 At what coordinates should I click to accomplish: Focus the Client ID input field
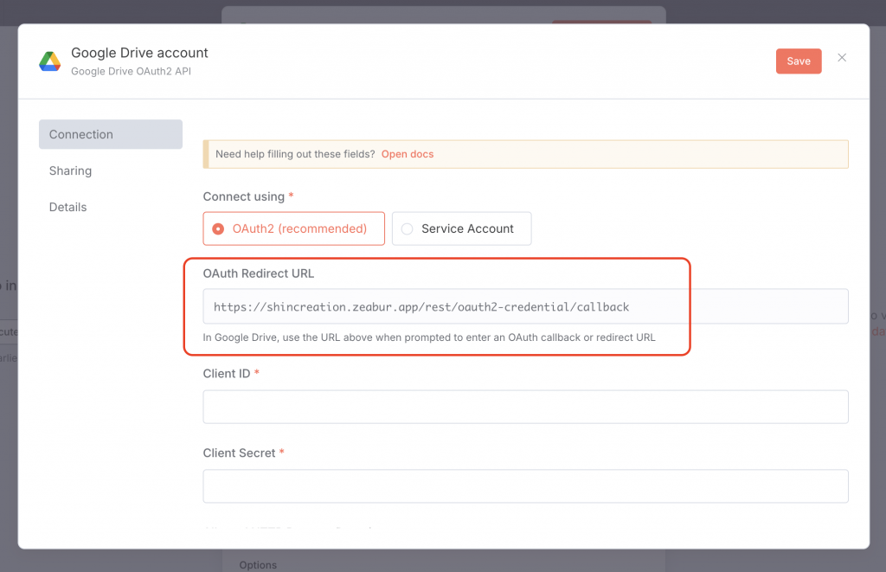click(525, 407)
